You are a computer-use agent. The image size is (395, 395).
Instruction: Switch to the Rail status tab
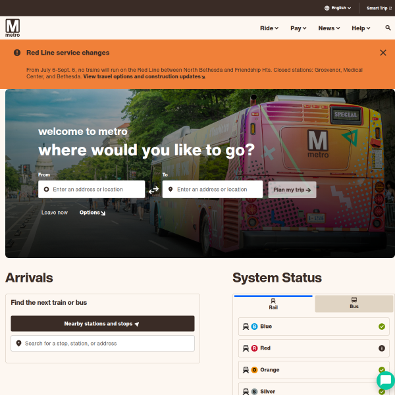coord(273,303)
